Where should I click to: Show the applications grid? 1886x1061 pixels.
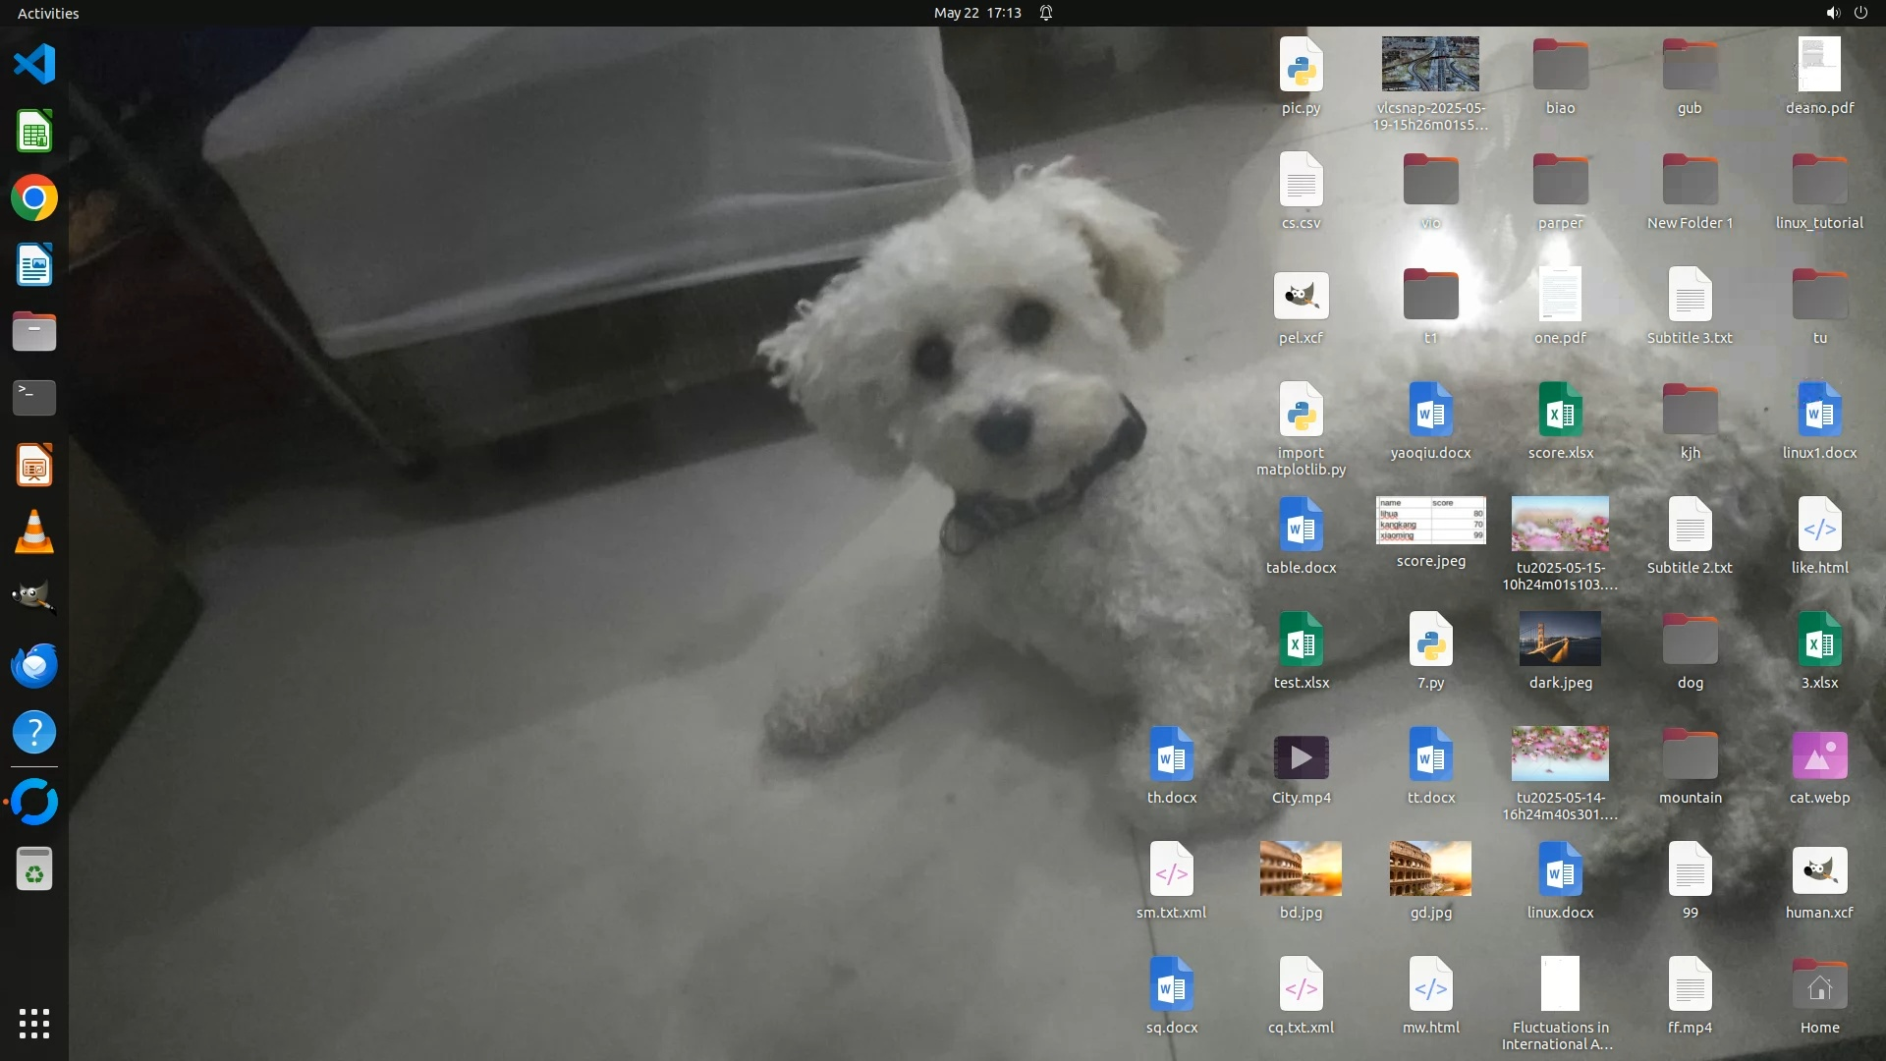coord(34,1024)
